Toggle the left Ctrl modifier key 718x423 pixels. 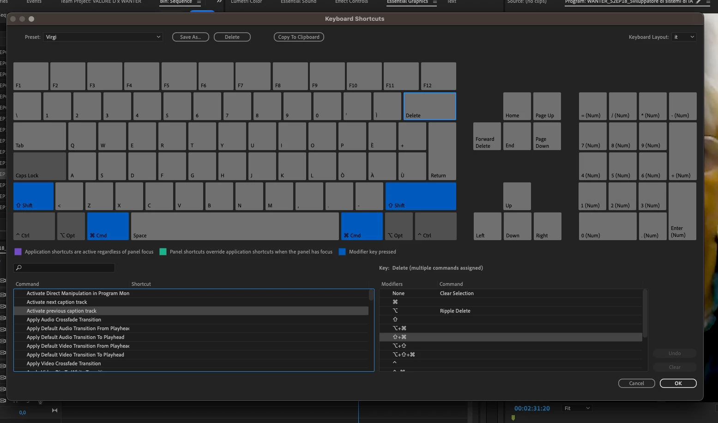[x=34, y=226]
